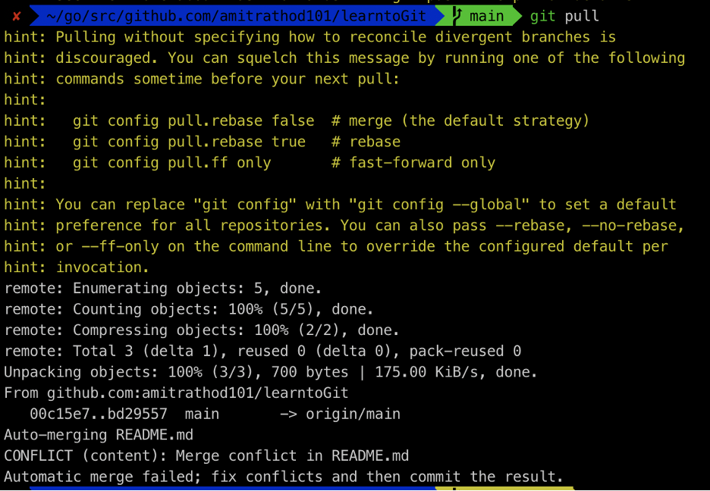Click the '-> origin/main' ref text
This screenshot has width=710, height=491.
point(340,414)
